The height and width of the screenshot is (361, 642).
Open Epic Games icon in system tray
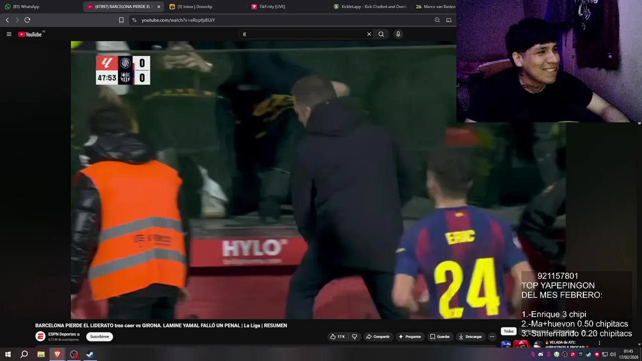tap(581, 354)
